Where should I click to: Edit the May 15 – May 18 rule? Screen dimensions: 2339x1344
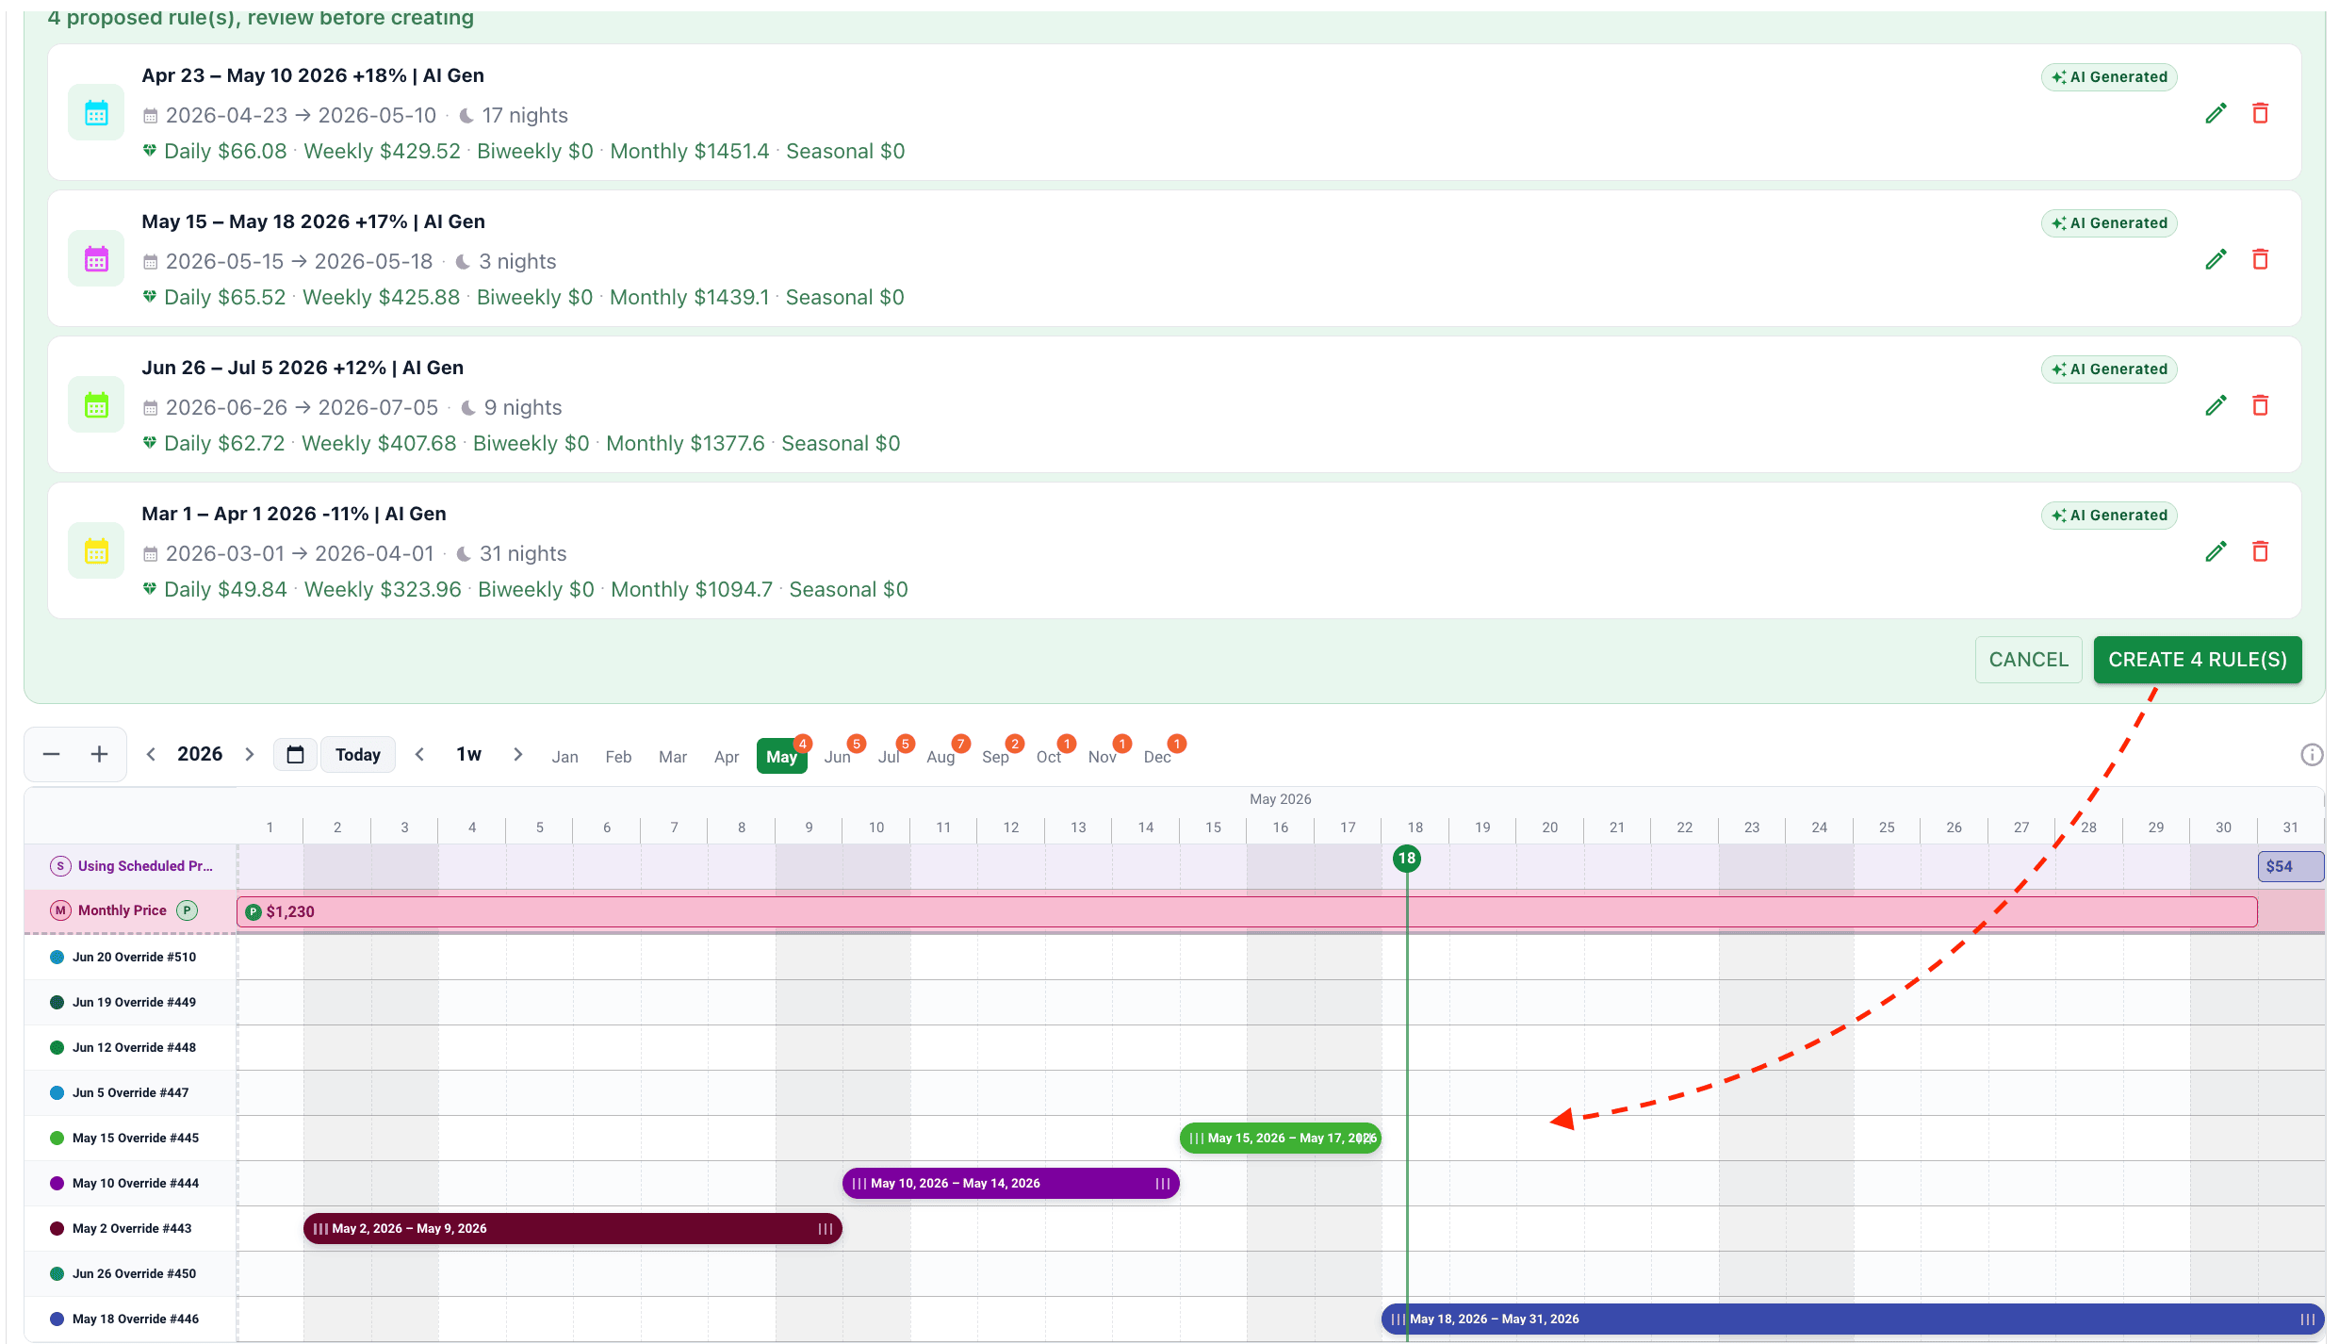pos(2216,259)
